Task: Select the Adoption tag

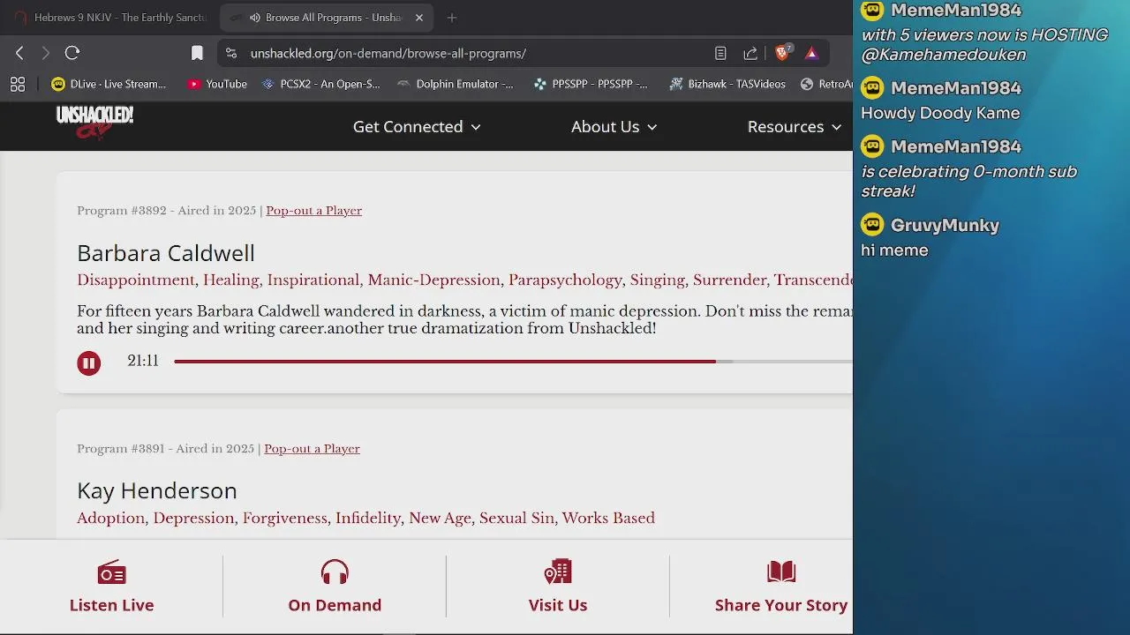Action: coord(110,519)
